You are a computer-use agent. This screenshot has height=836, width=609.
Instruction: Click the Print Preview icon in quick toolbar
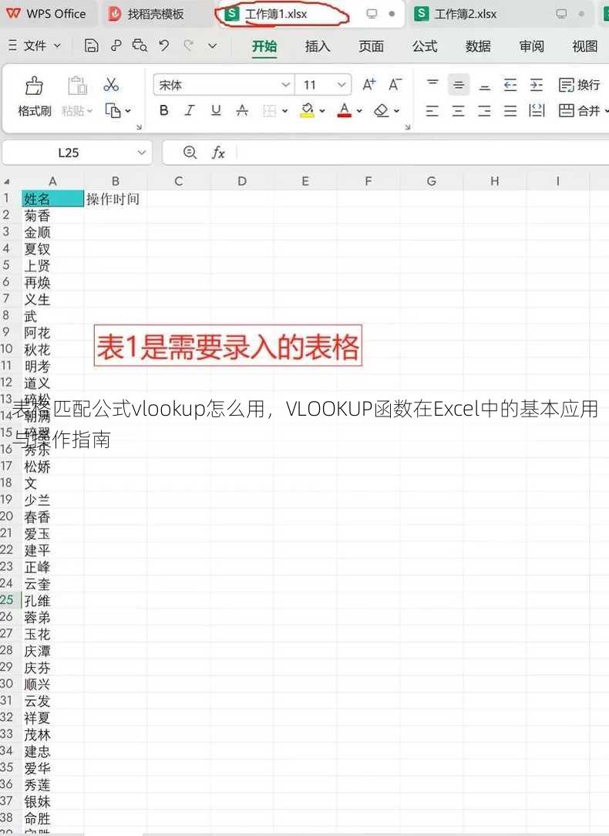pos(140,46)
